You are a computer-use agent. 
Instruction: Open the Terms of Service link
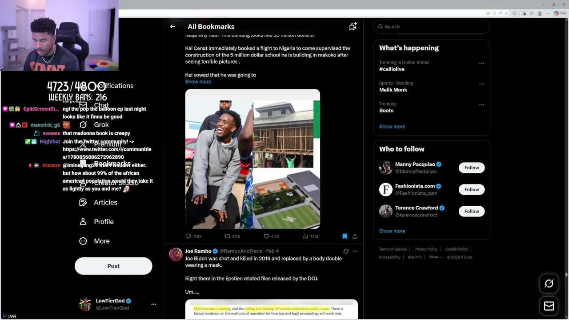coord(393,249)
